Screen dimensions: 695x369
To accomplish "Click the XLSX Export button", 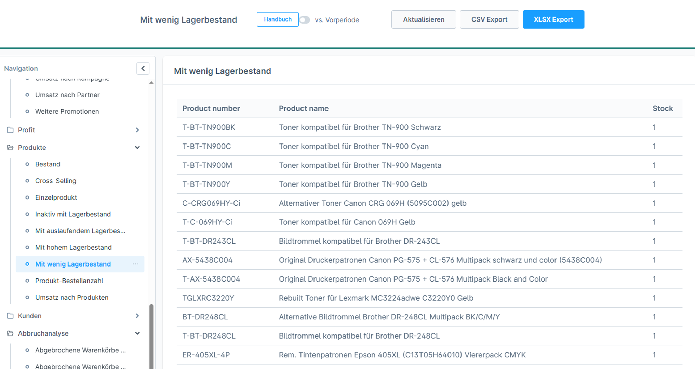I will pyautogui.click(x=553, y=19).
